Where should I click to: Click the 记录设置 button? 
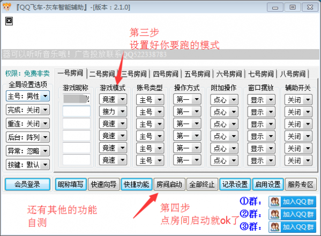pyautogui.click(x=235, y=184)
